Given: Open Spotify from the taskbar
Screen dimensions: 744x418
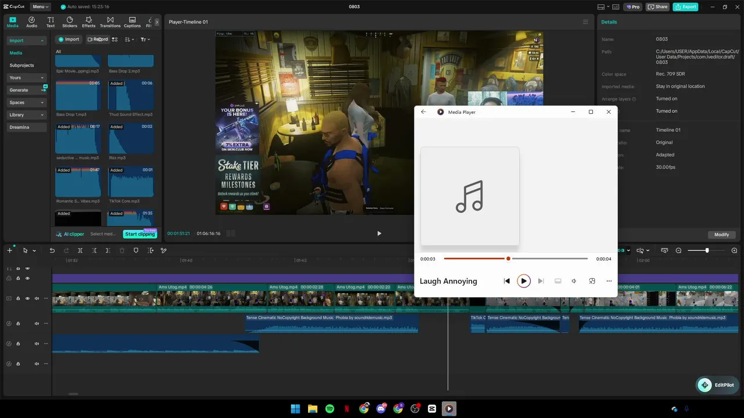Looking at the screenshot, I should tap(330, 409).
